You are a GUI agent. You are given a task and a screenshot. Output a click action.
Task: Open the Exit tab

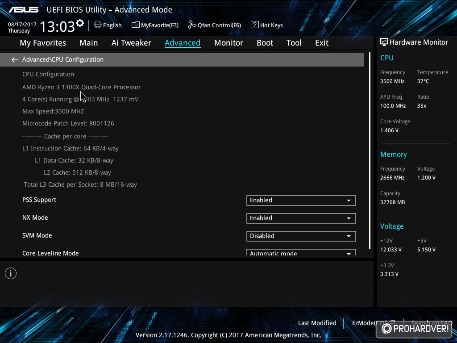[x=322, y=43]
